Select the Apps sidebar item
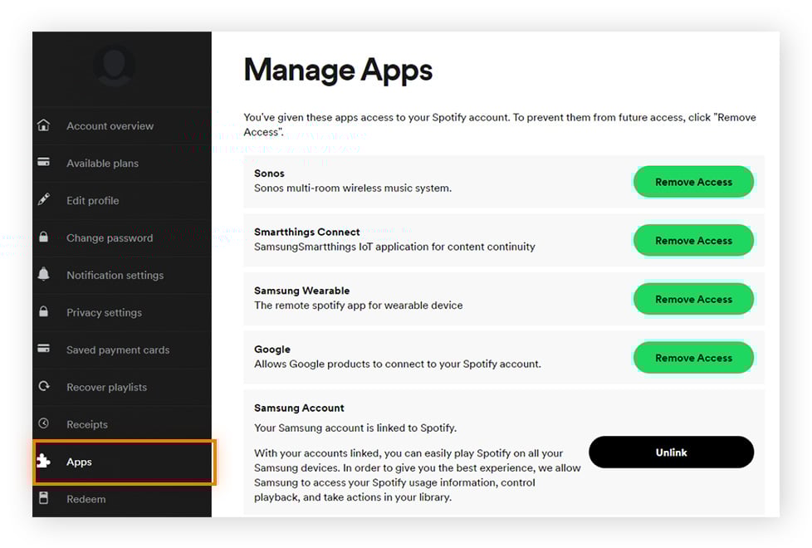Viewport: 812px width, 548px height. point(125,462)
